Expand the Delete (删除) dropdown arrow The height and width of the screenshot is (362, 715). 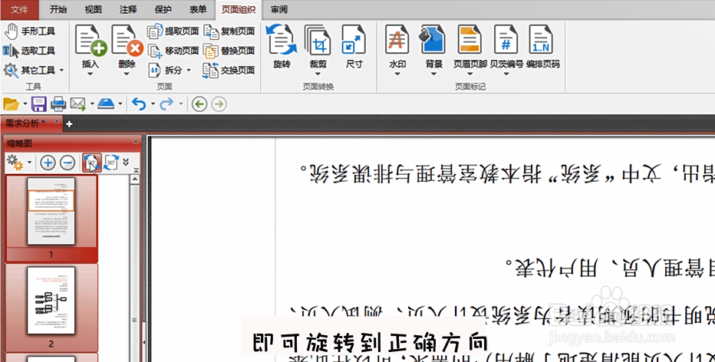[127, 74]
